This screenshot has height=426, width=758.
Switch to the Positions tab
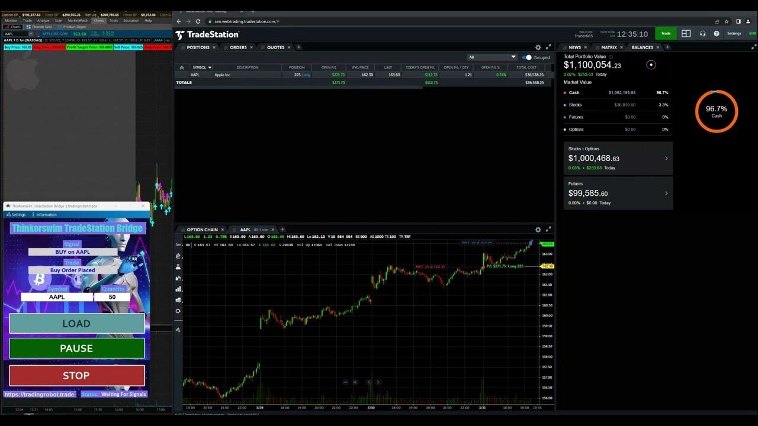click(x=198, y=47)
